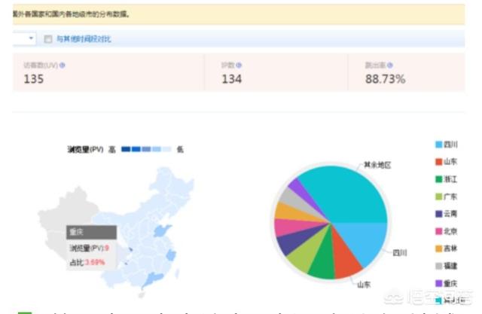Click the violet 重庆 pie slice
Image resolution: width=482 pixels, height=314 pixels.
300,188
